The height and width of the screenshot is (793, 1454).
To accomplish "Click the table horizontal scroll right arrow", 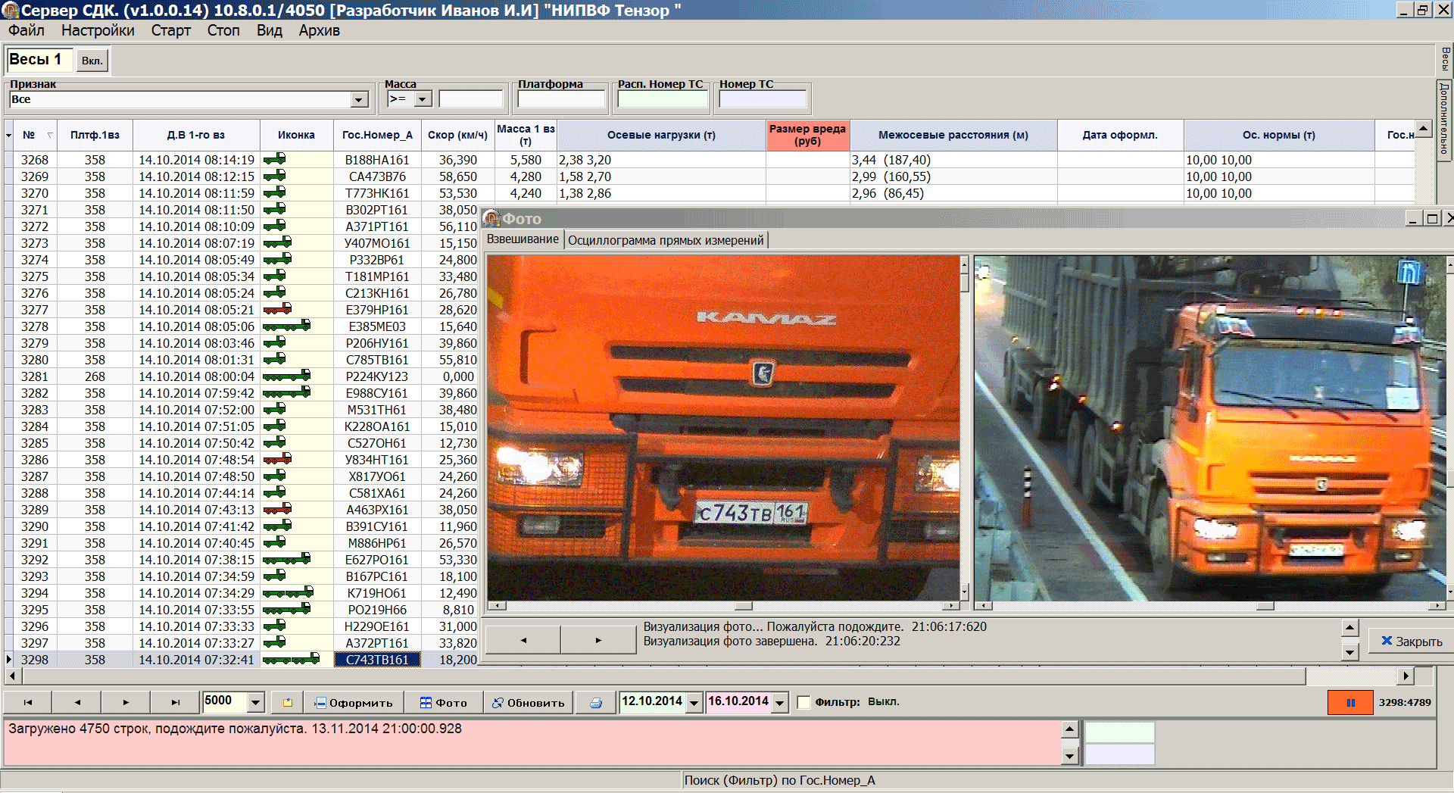I will click(x=1406, y=676).
